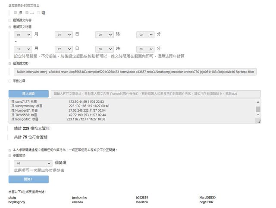This screenshot has width=276, height=208.
Task: Toggle the 過濾推文時間 checkbox
Action: 10,27
